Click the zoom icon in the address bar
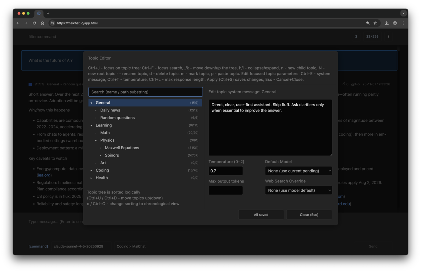Viewport: 421px width, 272px height. pos(368,23)
